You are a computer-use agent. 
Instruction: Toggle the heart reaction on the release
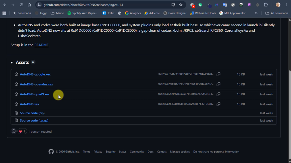pos(22,131)
